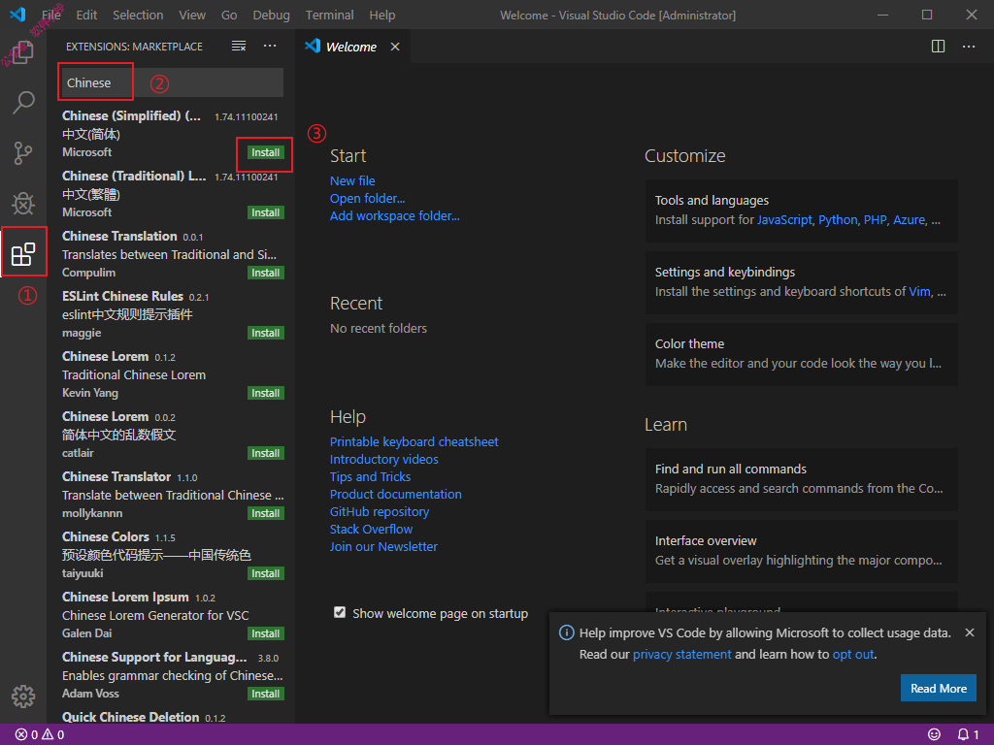Viewport: 994px width, 745px height.
Task: Open Stack Overflow link
Action: (x=371, y=529)
